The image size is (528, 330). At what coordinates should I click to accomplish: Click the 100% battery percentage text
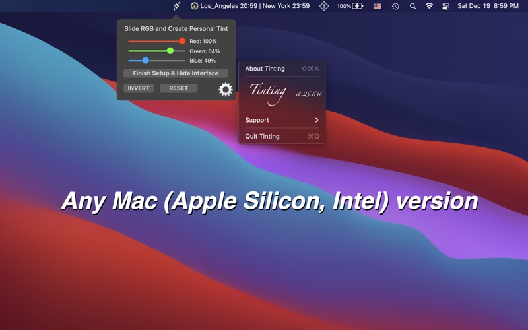coord(344,6)
